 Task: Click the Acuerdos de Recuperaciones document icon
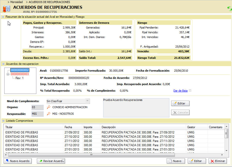click(6, 9)
